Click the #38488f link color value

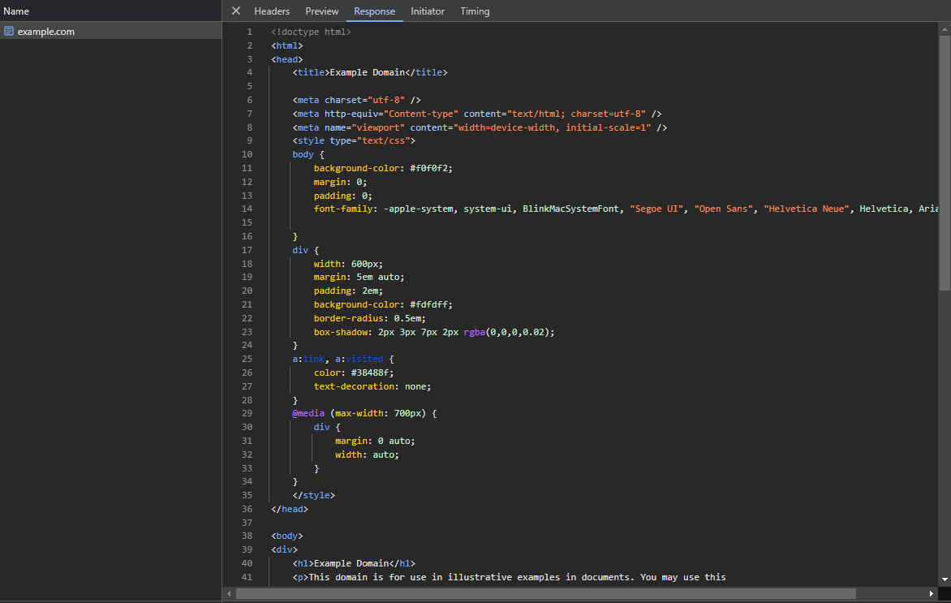click(x=369, y=373)
